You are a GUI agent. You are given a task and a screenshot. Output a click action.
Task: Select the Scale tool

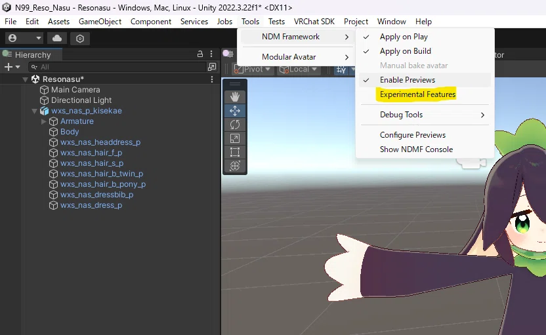coord(235,138)
